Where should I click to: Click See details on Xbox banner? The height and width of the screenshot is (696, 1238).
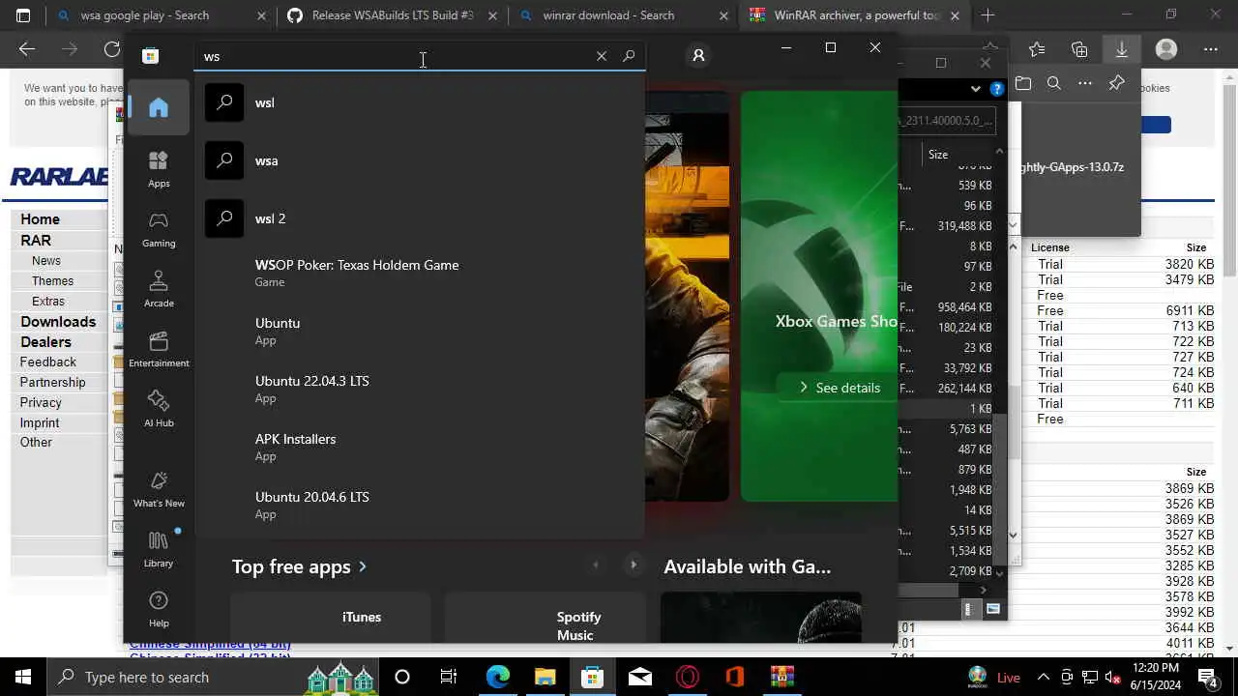[838, 388]
